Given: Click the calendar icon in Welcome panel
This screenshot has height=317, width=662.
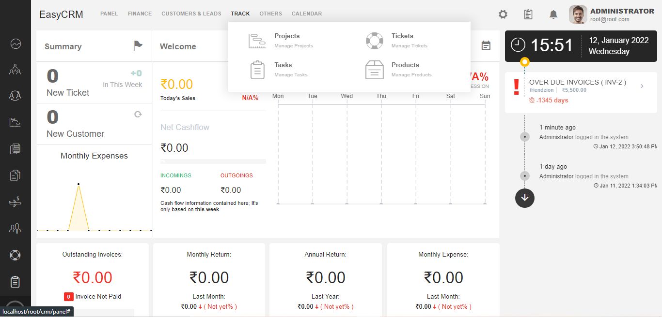Looking at the screenshot, I should tap(486, 45).
